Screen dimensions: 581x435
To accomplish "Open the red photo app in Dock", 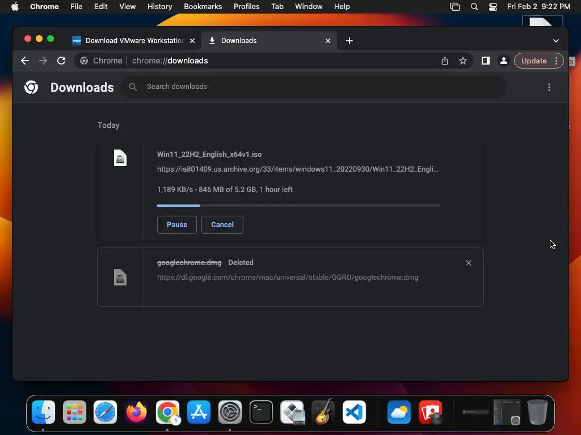I will tap(430, 412).
